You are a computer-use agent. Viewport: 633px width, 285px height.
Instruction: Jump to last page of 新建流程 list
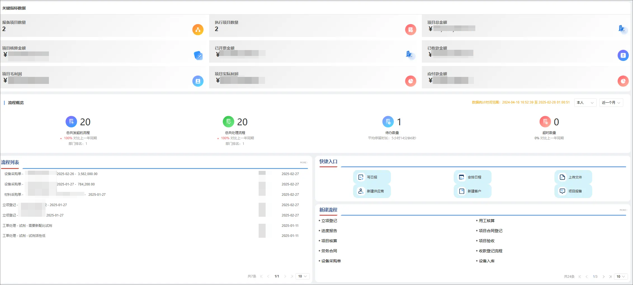click(610, 277)
